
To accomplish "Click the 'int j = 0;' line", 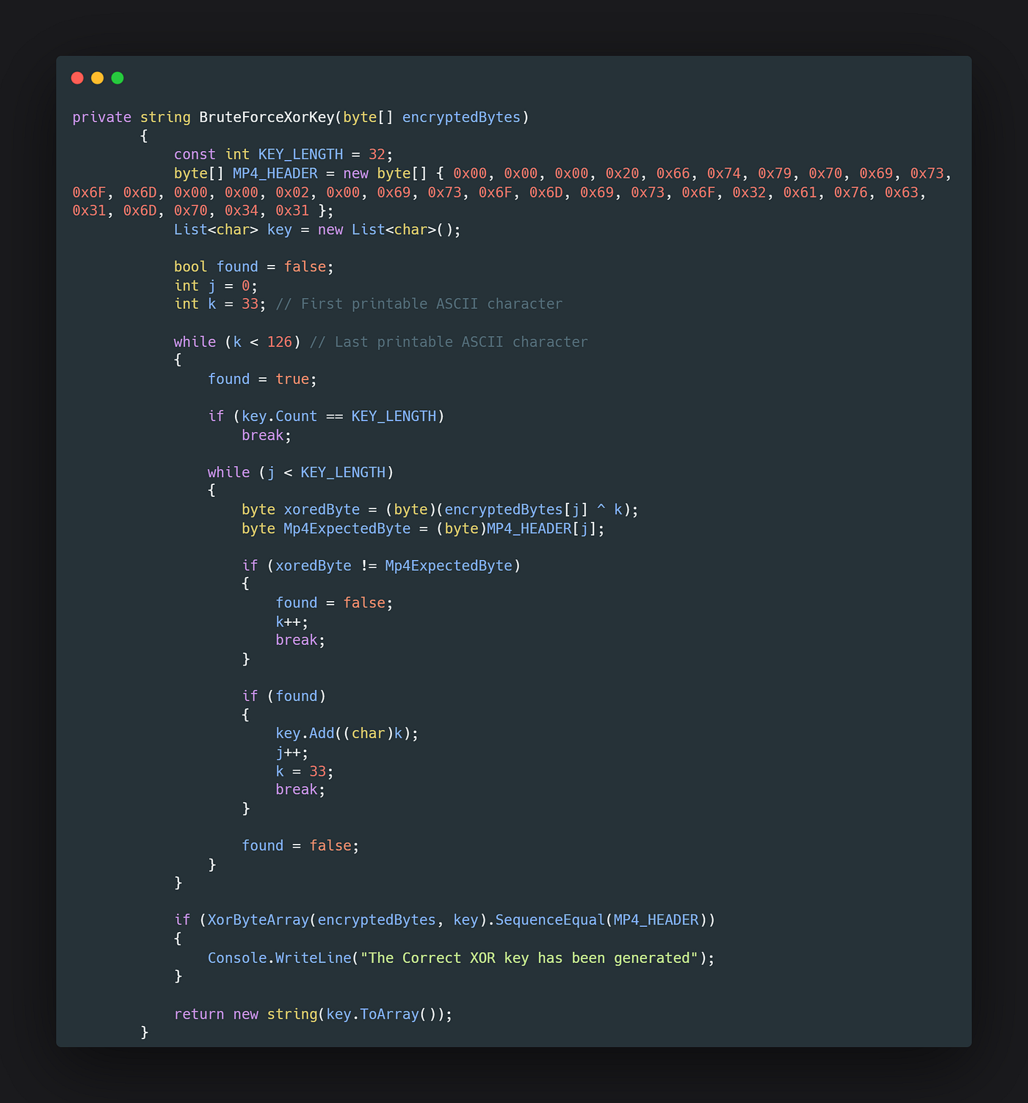I will 216,286.
